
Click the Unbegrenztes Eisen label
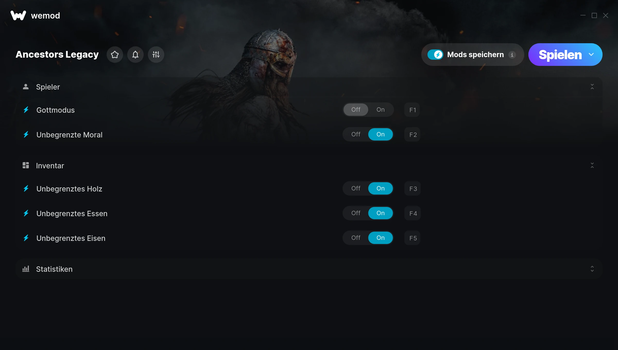(71, 238)
